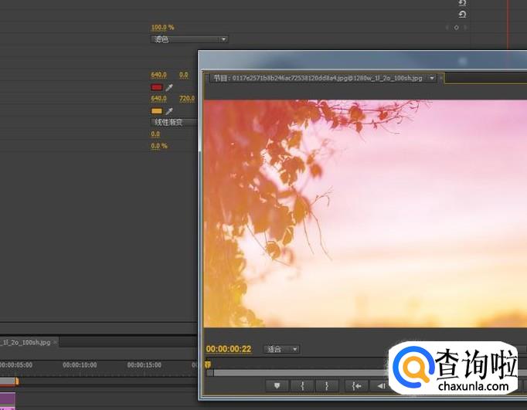Pick start color with red swatch eyedropper

pyautogui.click(x=169, y=87)
